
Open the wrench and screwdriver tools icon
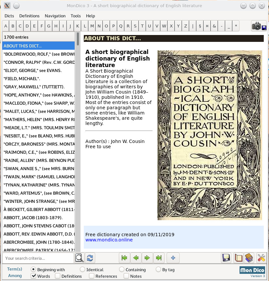point(261,258)
